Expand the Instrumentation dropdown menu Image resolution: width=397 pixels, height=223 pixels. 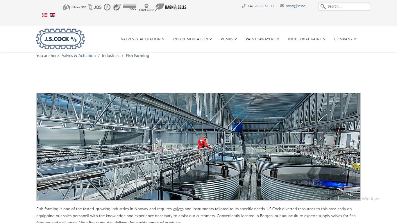point(192,39)
